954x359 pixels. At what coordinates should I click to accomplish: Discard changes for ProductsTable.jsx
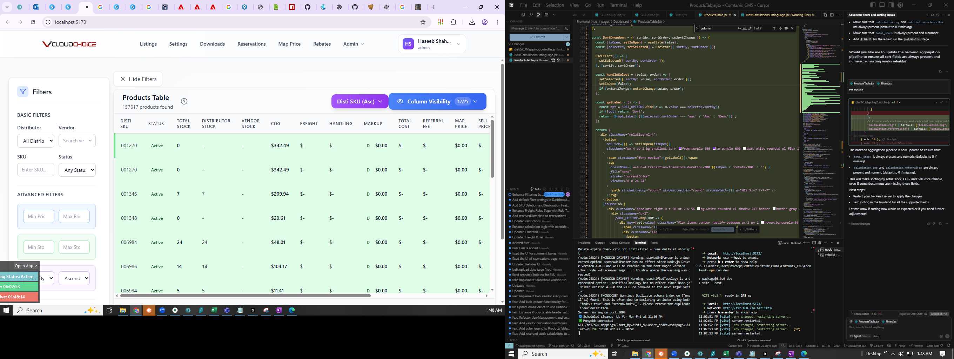(558, 60)
